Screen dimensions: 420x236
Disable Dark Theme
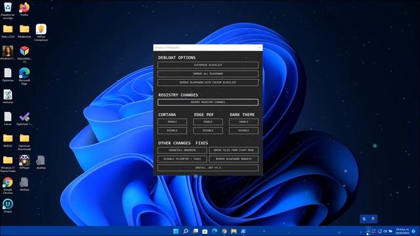[x=243, y=130]
